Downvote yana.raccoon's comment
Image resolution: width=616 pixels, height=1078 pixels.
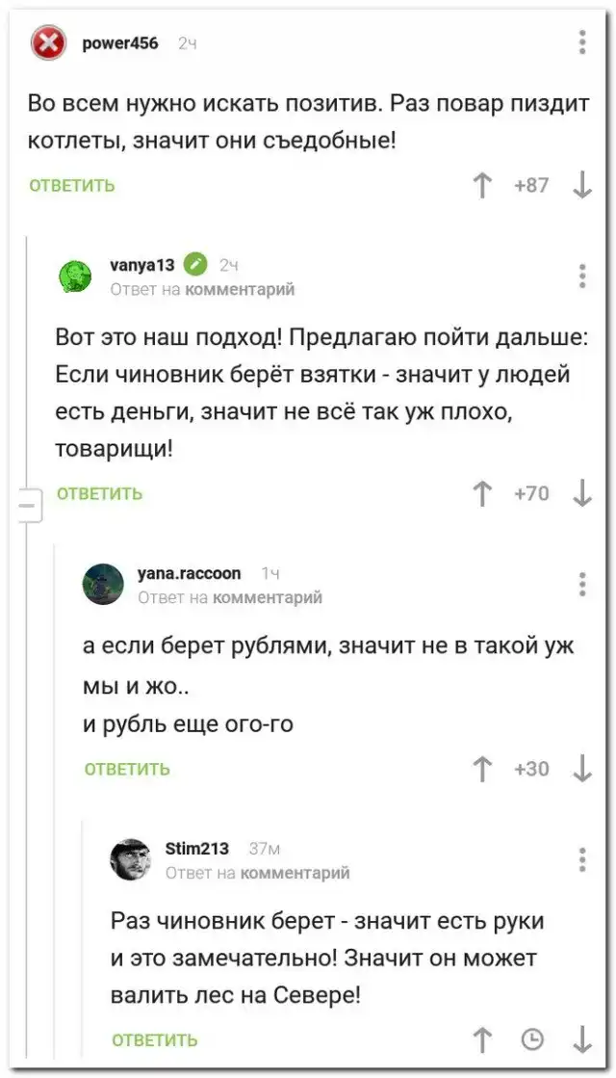[x=582, y=768]
